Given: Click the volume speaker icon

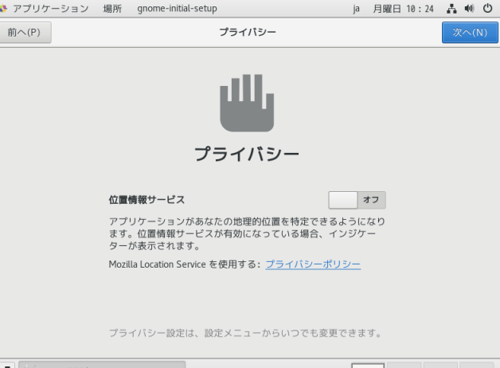Looking at the screenshot, I should pos(469,9).
